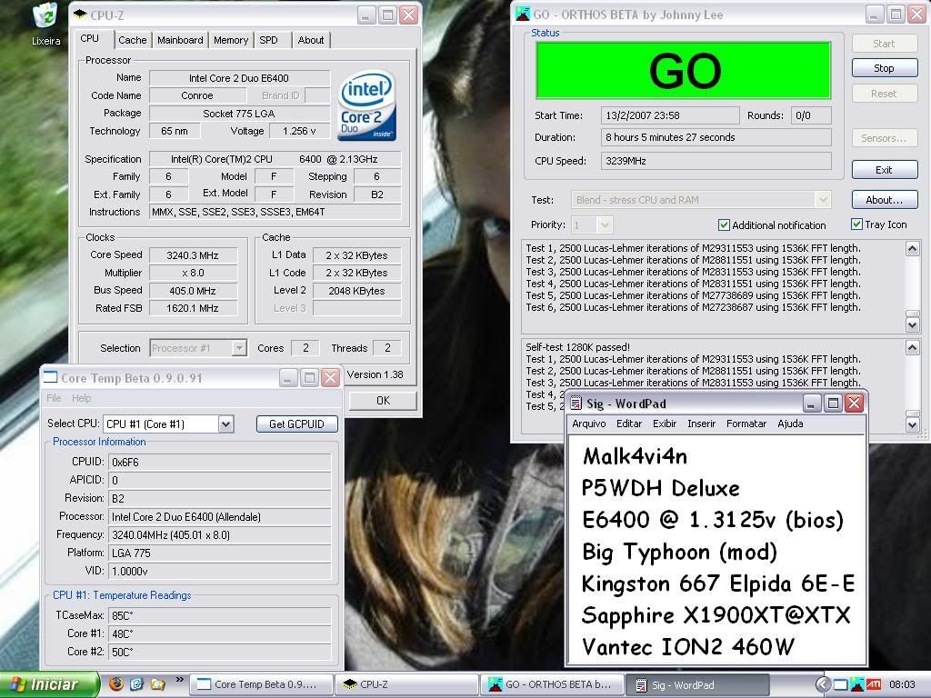Image resolution: width=931 pixels, height=698 pixels.
Task: Toggle the Additional notification checkbox
Action: 725,224
